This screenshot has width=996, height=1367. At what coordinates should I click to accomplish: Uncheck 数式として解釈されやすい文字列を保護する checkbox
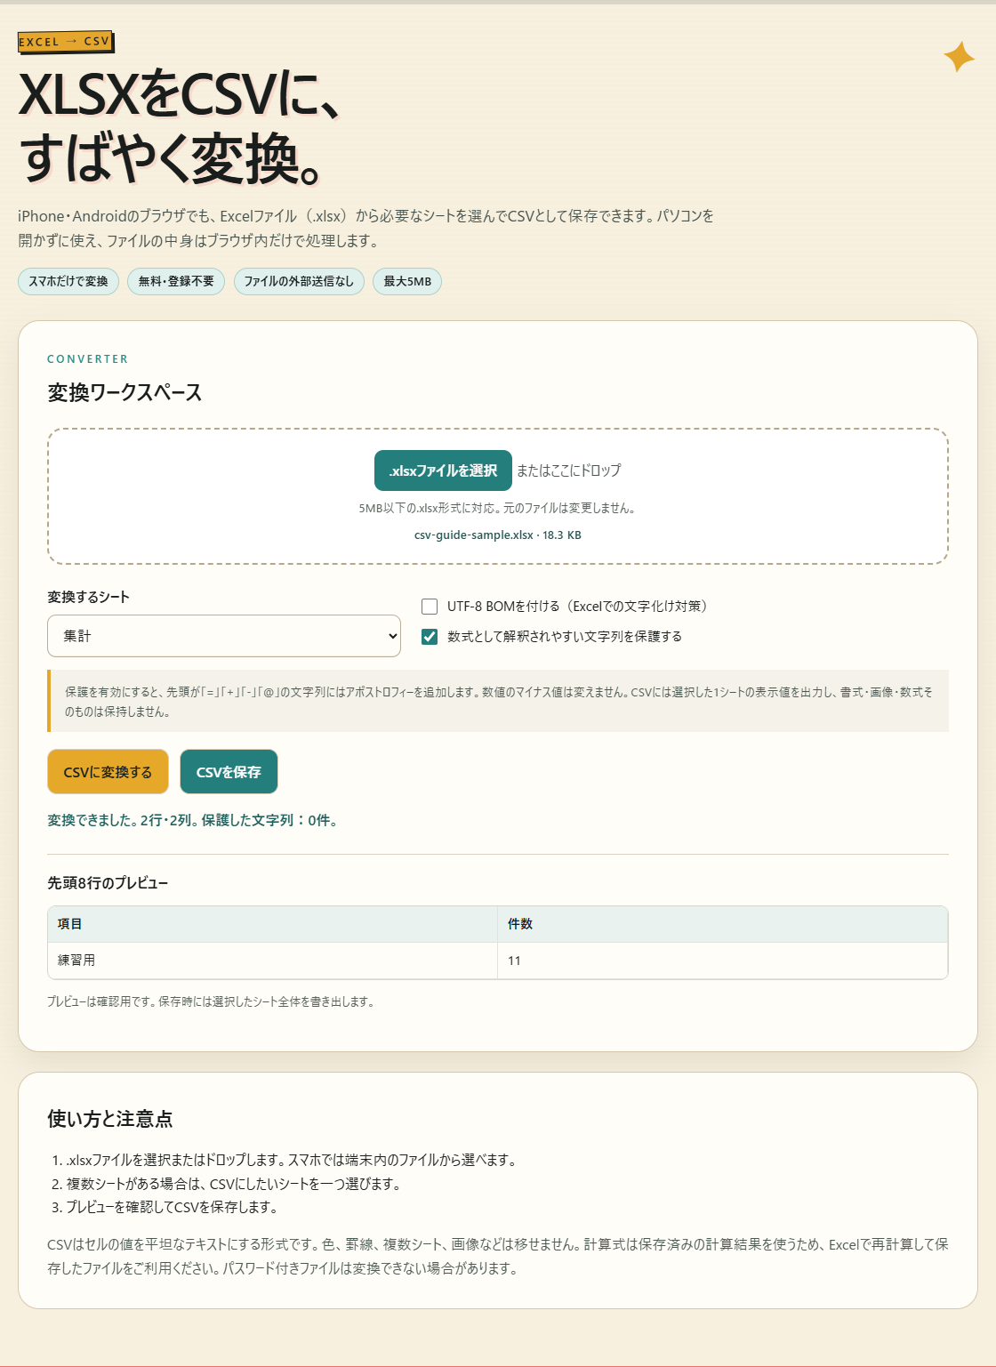[x=430, y=637]
